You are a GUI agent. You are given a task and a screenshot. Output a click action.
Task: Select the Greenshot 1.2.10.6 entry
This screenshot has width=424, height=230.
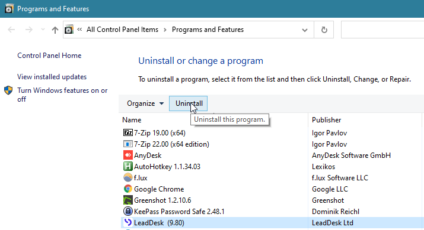[x=162, y=200]
